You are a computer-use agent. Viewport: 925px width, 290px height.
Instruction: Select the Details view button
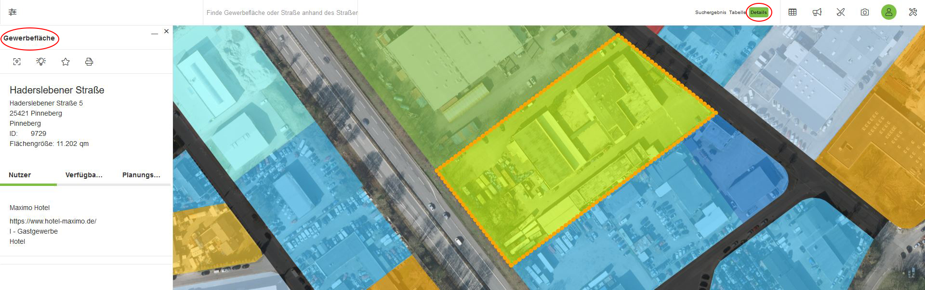tap(758, 13)
